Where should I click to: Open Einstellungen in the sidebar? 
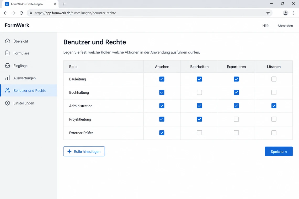[29, 103]
